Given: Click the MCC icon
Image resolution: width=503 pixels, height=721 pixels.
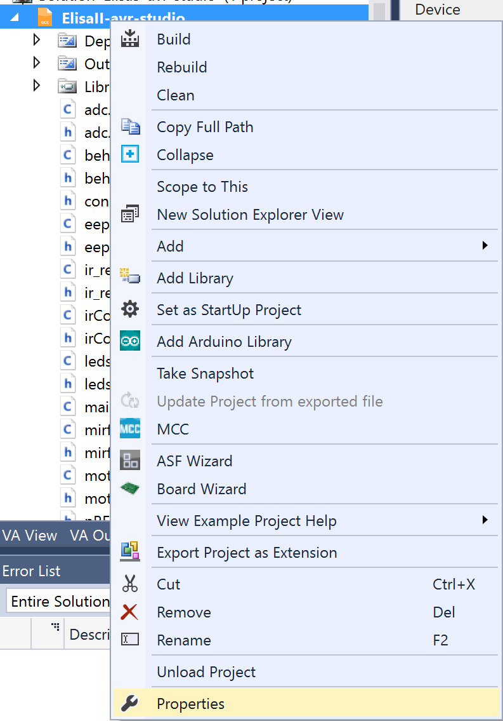Looking at the screenshot, I should pos(130,429).
